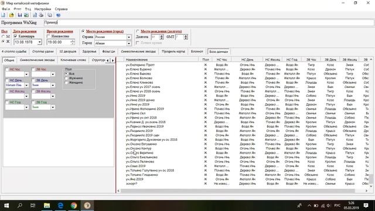
Task: Enable the НС Год filter checkbox
Action: point(7,102)
